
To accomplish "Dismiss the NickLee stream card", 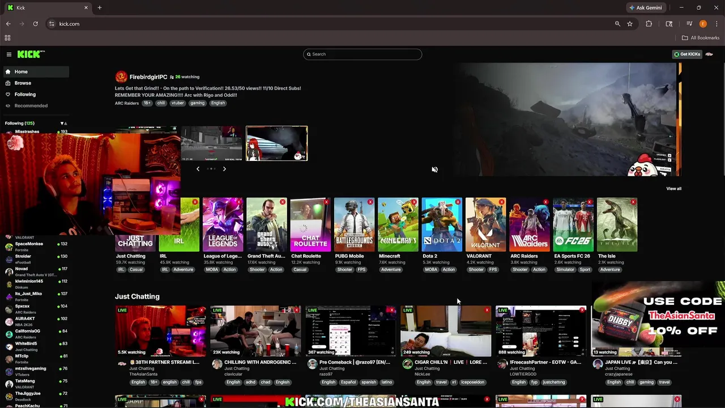I will [487, 310].
